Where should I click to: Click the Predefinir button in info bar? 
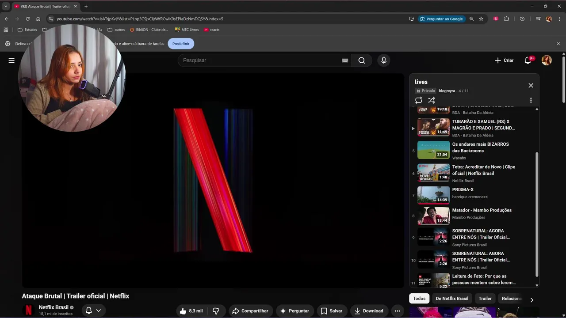click(181, 44)
